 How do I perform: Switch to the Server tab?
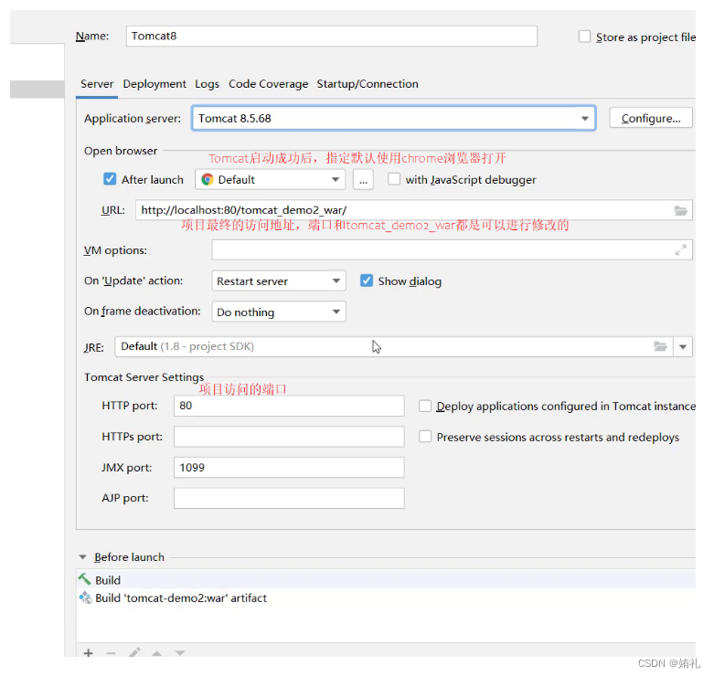click(97, 84)
